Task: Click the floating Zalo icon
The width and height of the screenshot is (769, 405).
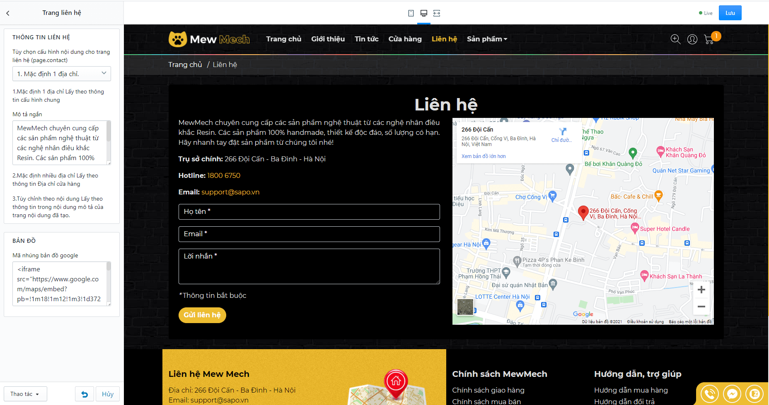Action: coord(754,394)
